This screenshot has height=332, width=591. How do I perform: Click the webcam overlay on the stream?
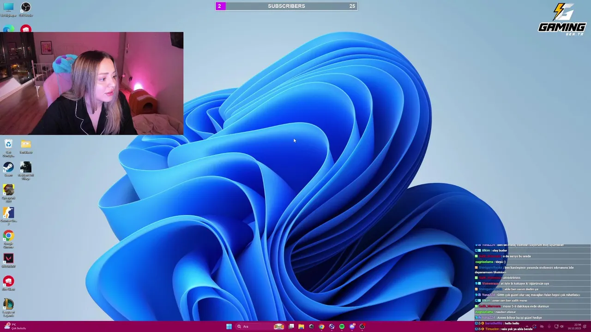[91, 83]
